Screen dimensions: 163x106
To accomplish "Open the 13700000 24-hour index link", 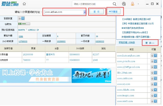I will pos(23,41).
